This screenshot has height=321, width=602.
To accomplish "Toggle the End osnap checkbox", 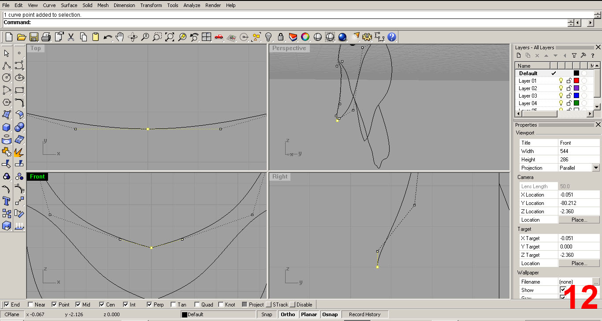I will [x=7, y=304].
